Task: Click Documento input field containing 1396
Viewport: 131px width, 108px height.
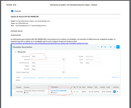Action: tap(48, 56)
